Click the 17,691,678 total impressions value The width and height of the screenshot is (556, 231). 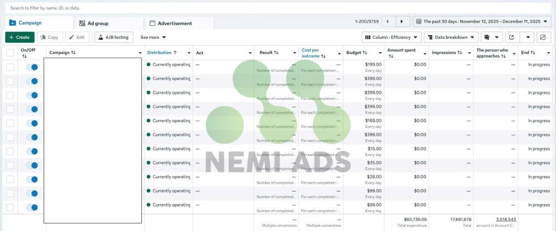click(x=461, y=219)
